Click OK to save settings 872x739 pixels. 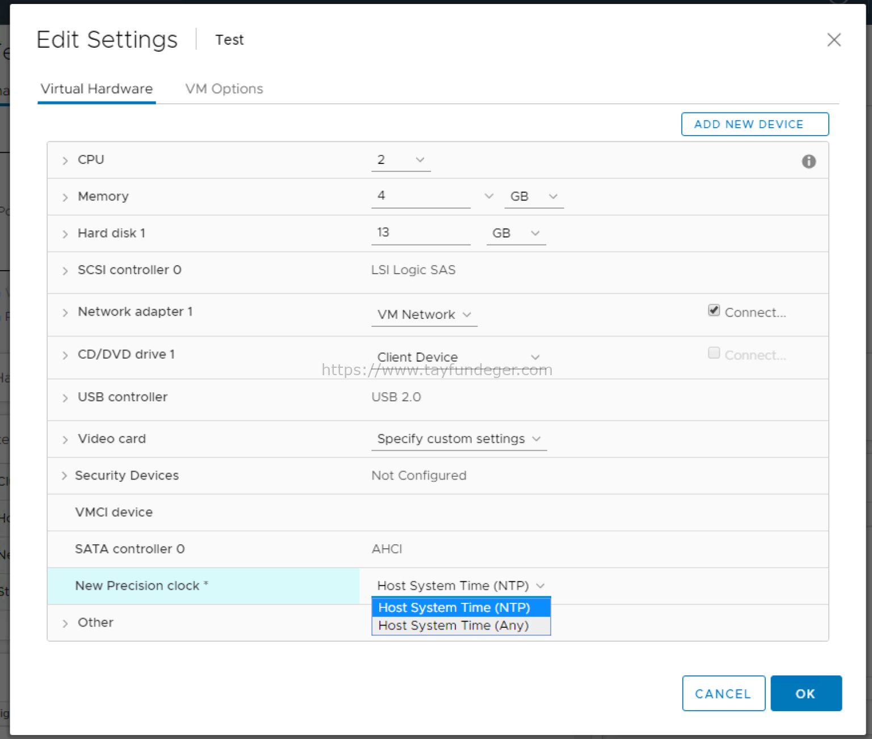[806, 694]
